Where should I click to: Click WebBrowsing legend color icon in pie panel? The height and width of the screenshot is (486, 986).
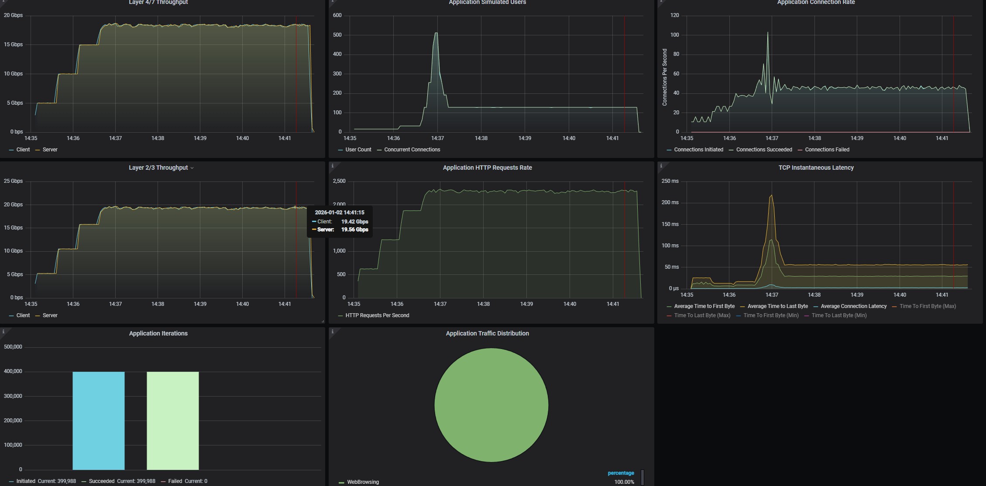341,483
